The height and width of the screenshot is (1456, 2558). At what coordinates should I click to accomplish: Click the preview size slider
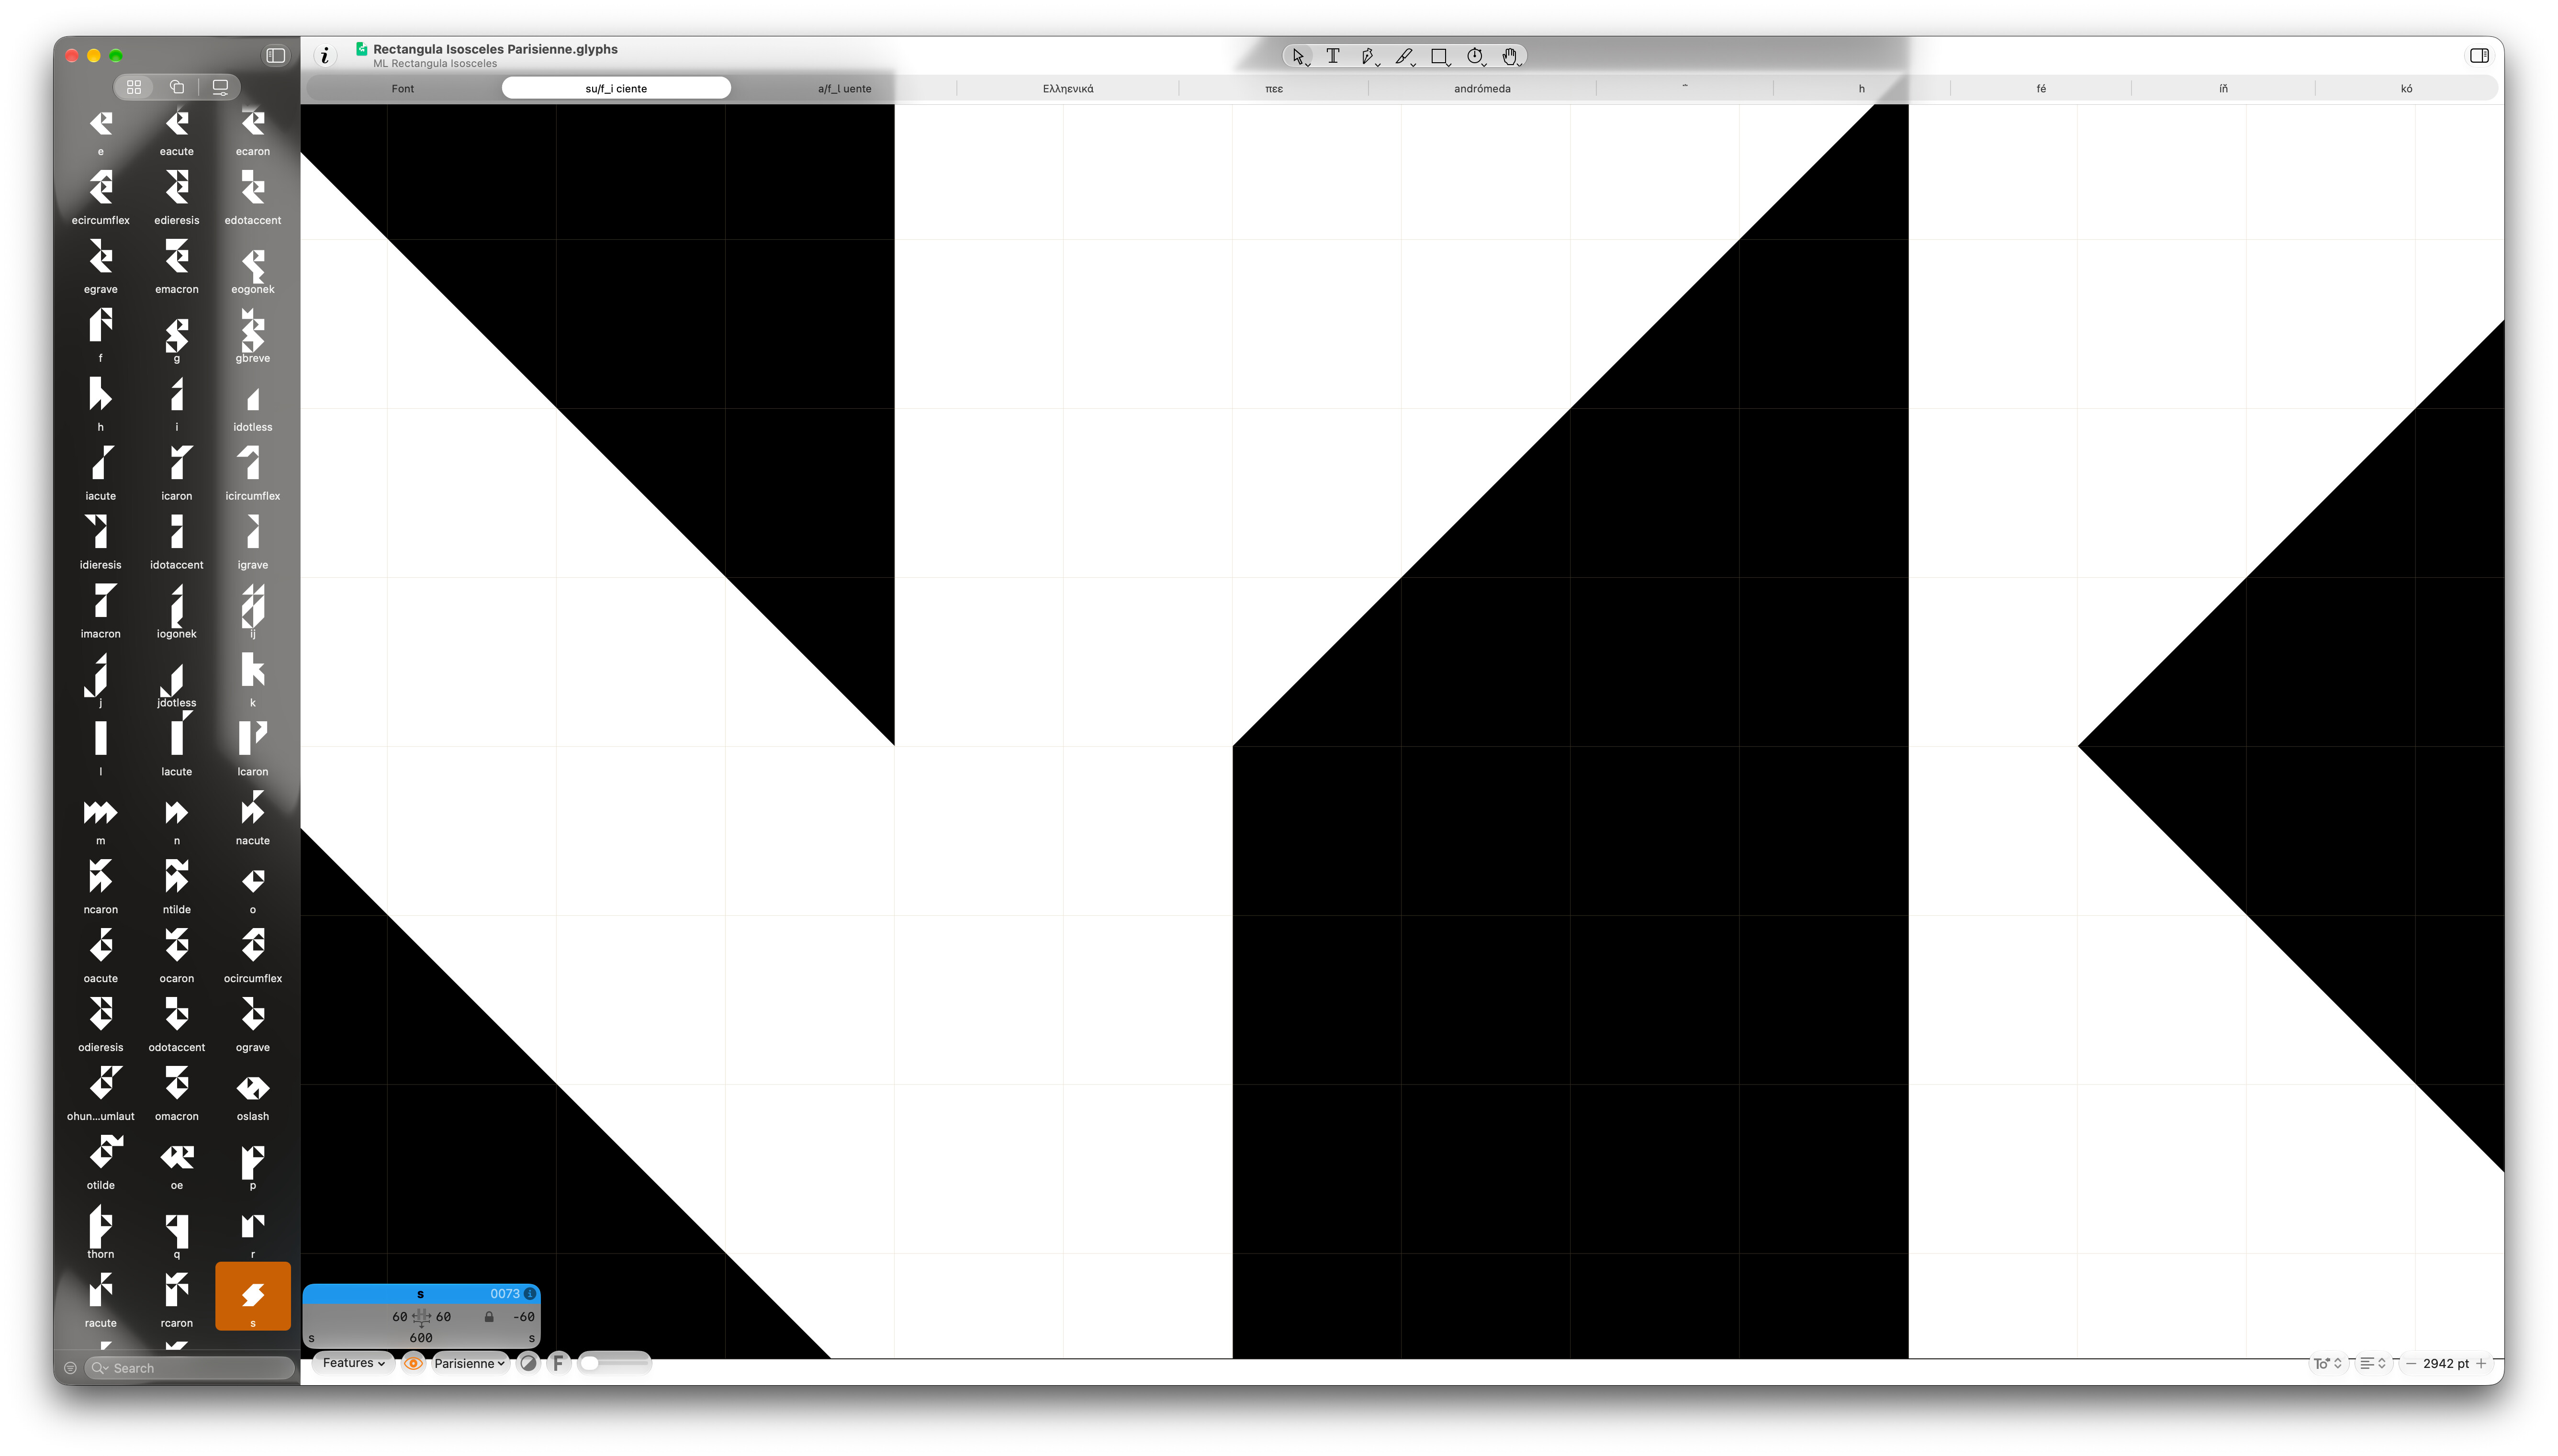click(x=614, y=1363)
